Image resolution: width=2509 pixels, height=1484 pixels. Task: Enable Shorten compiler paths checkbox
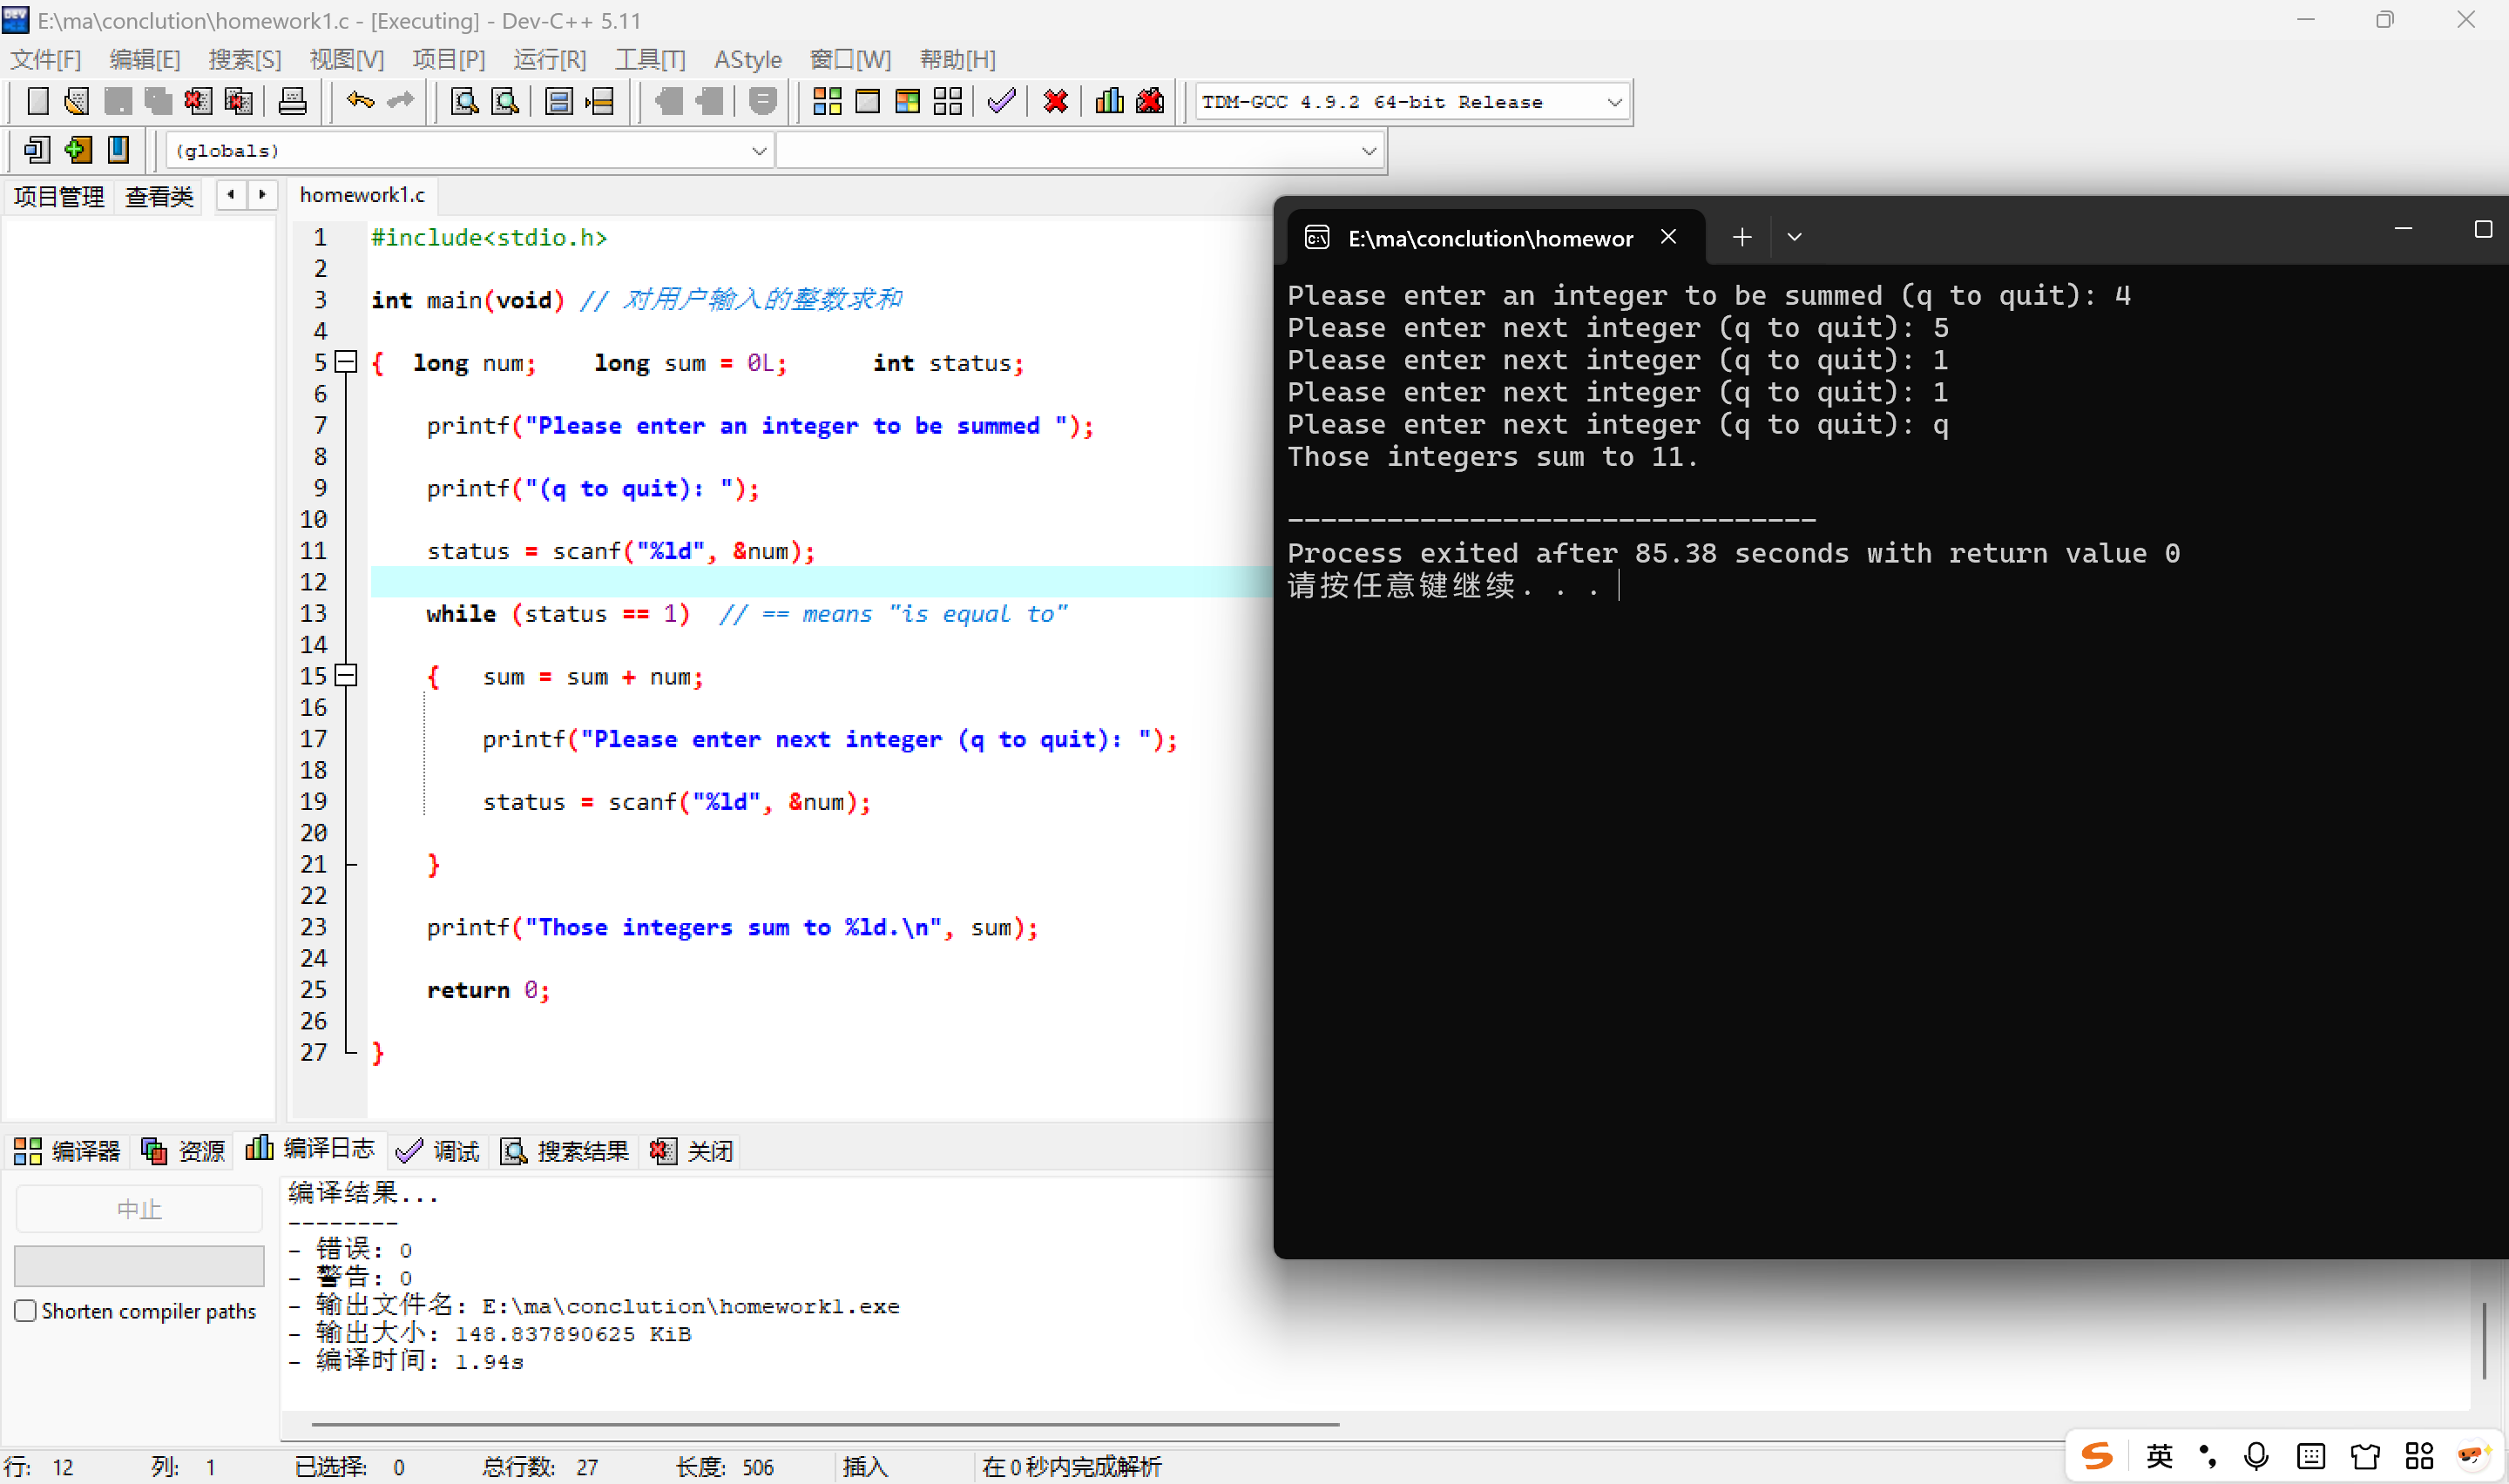coord(26,1311)
